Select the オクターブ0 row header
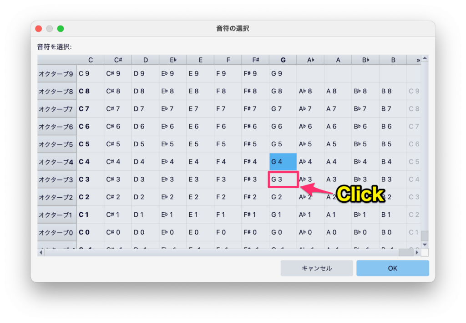 [56, 233]
